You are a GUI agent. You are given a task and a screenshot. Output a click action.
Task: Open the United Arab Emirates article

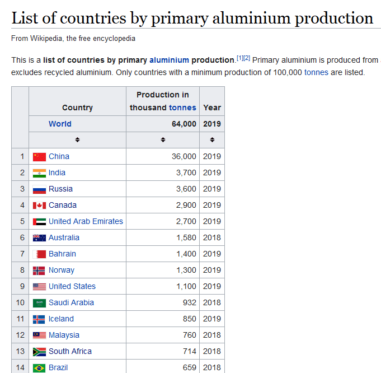point(86,221)
